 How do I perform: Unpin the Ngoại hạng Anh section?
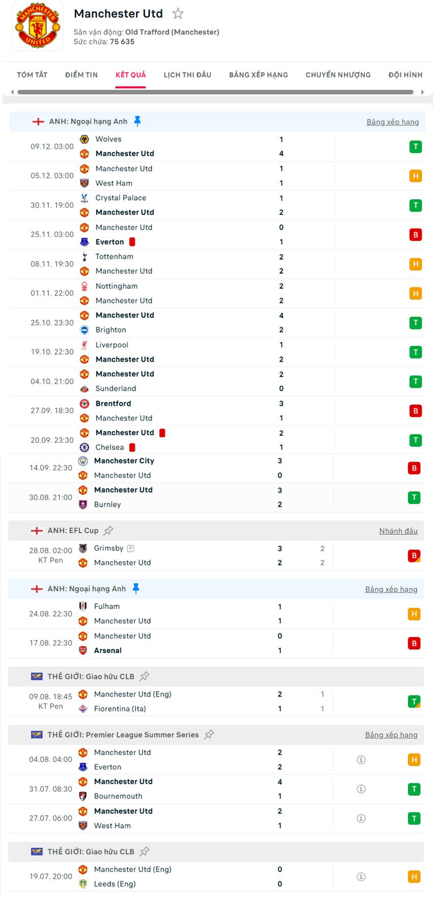(137, 121)
